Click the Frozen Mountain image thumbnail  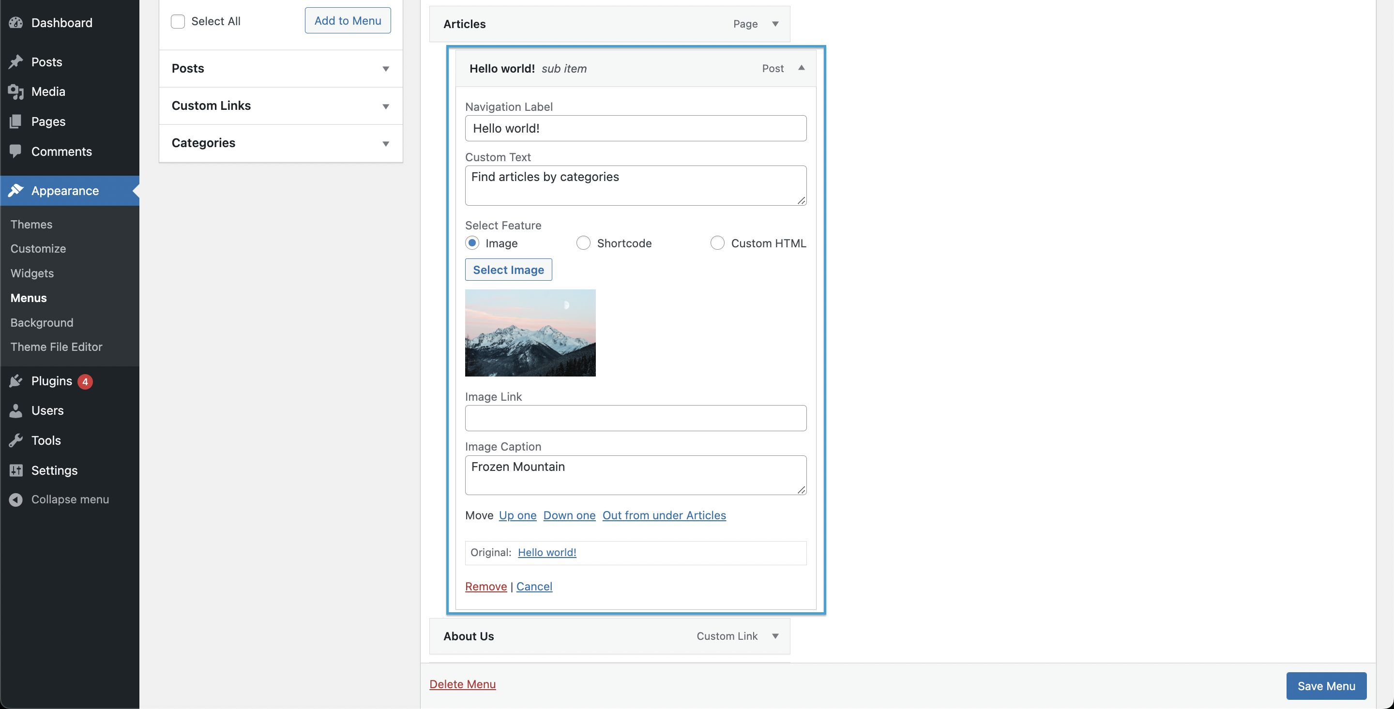tap(530, 333)
